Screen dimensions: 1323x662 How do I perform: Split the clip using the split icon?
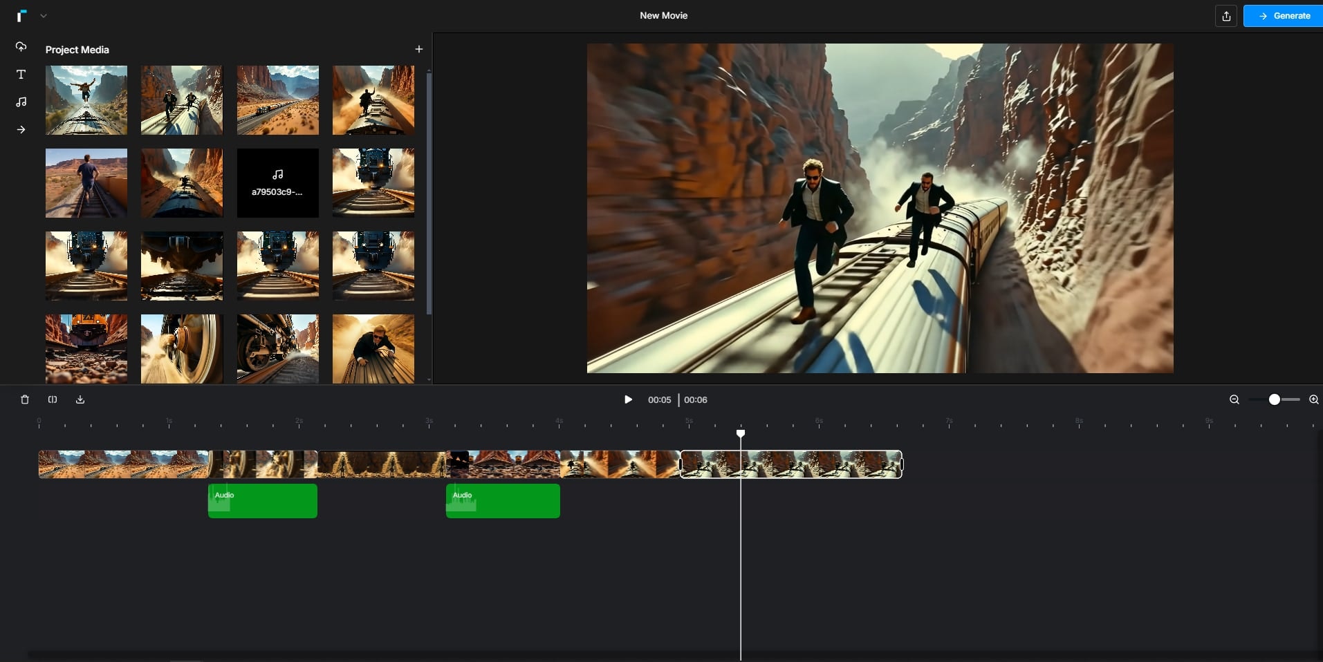click(x=53, y=399)
